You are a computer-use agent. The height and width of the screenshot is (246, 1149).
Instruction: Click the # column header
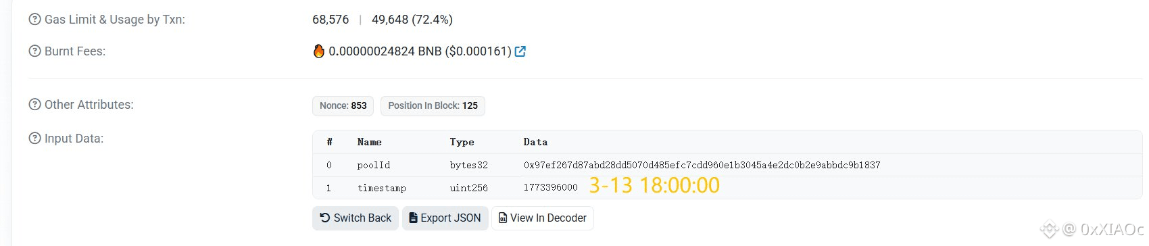pyautogui.click(x=329, y=142)
